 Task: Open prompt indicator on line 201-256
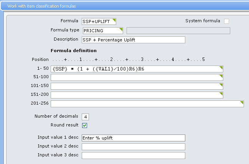[x=242, y=102]
